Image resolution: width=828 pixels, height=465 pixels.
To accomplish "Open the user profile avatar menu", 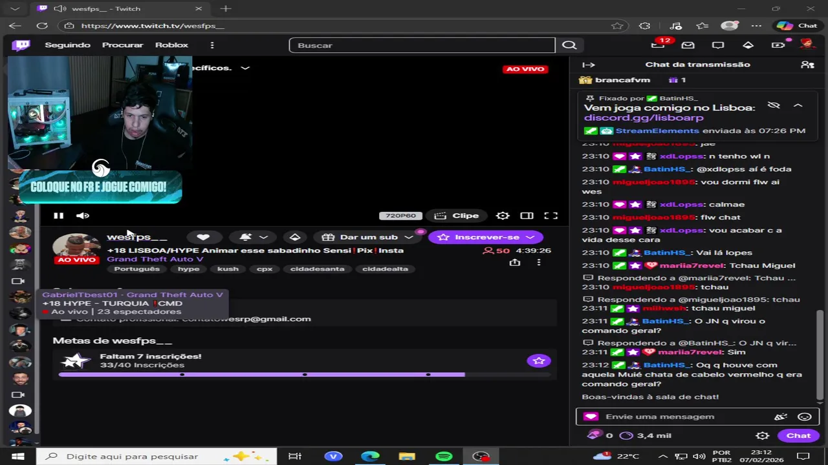I will point(806,45).
